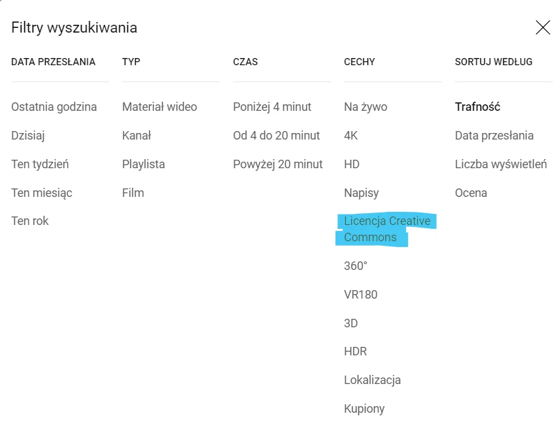Filter for Powyżej 20 minut videos
Screen dimensions: 560x429
(278, 164)
